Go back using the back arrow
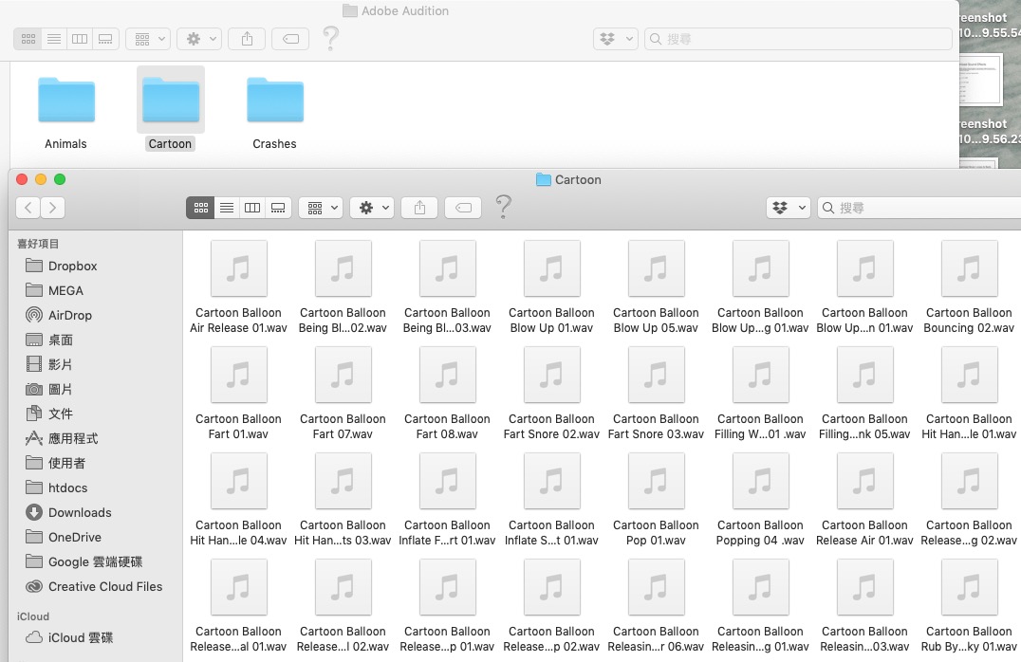 click(x=28, y=208)
